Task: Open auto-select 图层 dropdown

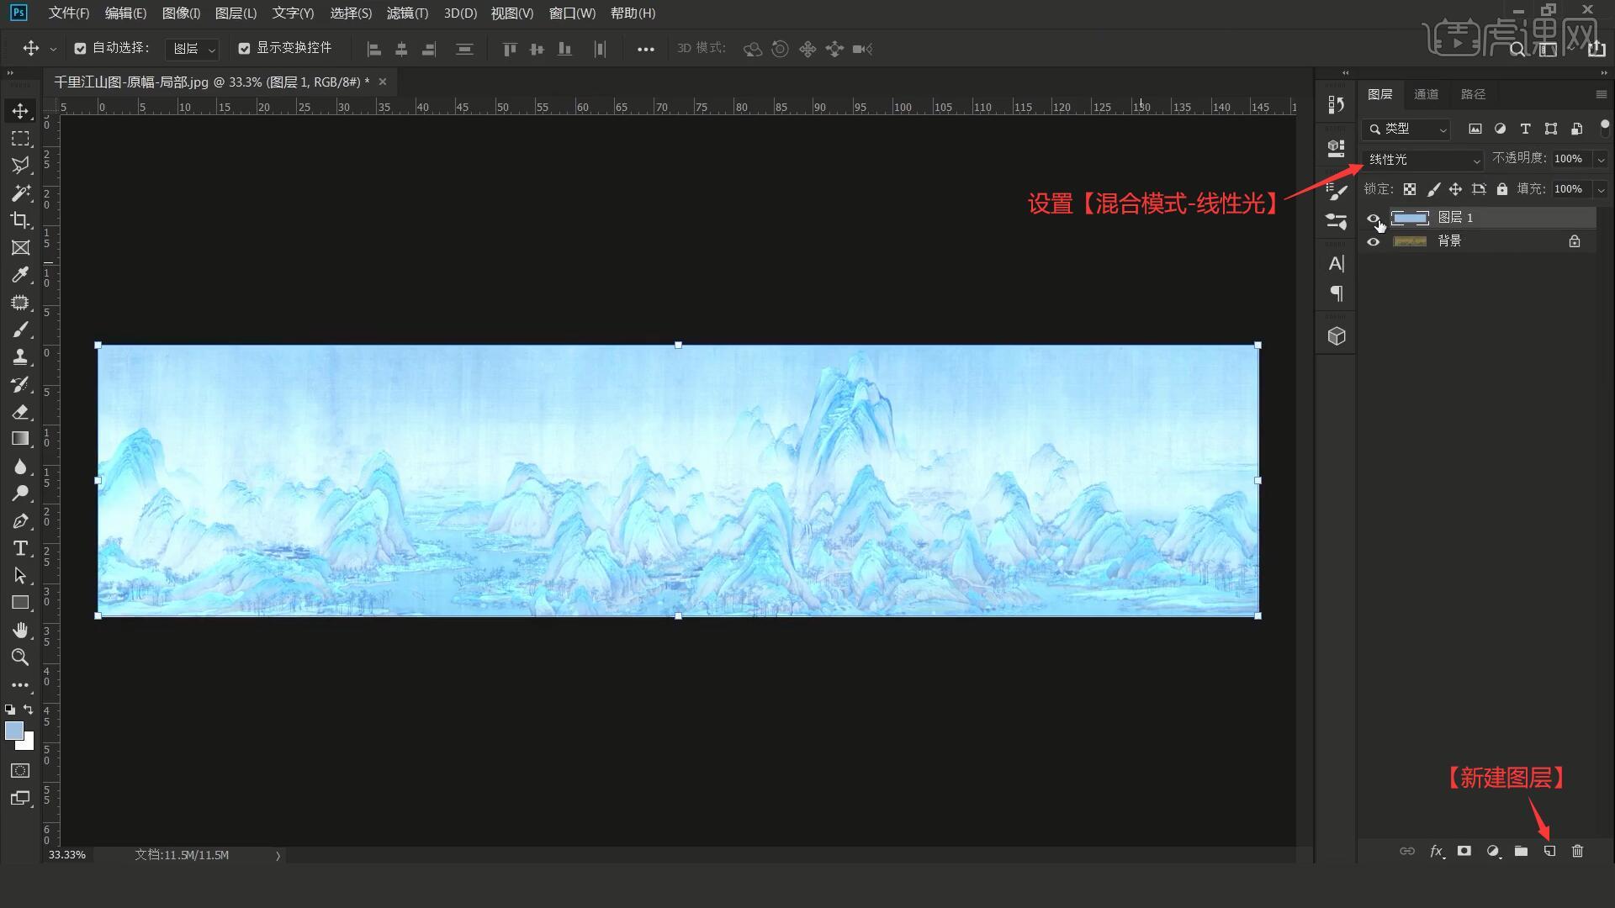Action: point(193,49)
